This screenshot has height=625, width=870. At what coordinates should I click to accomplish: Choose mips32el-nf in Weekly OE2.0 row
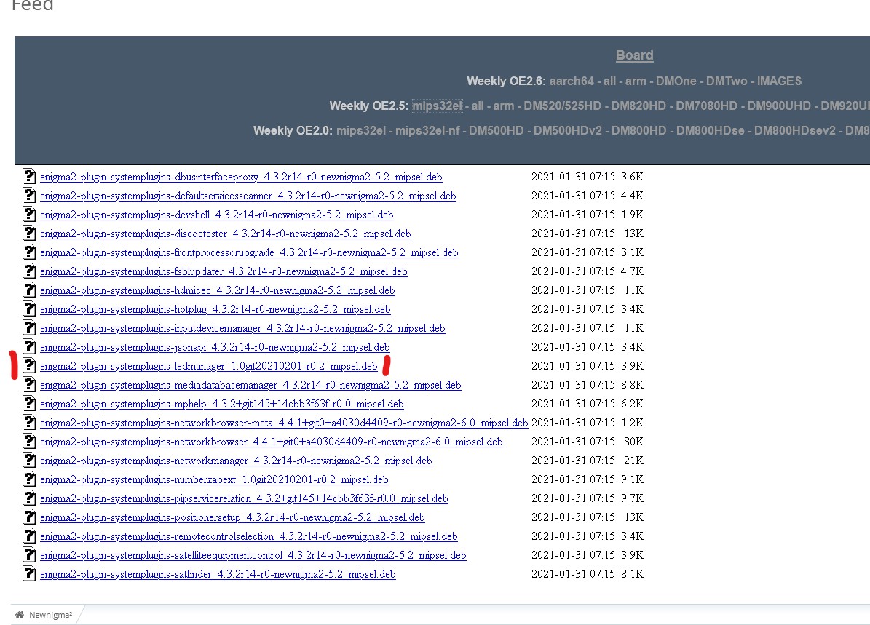[425, 131]
